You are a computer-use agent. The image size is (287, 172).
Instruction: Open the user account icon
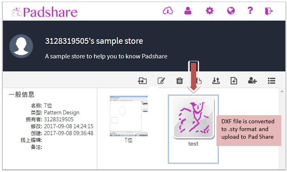188,11
